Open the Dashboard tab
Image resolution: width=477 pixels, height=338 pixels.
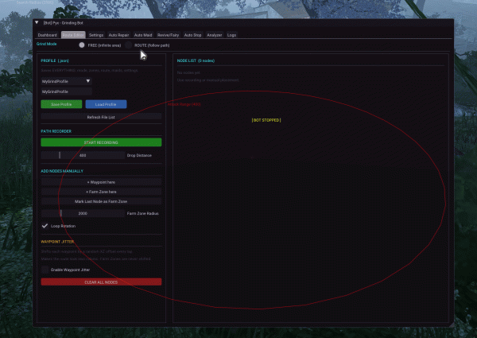48,35
